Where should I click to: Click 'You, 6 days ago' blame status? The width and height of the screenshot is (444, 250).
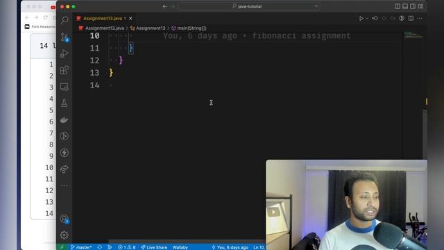[x=230, y=247]
